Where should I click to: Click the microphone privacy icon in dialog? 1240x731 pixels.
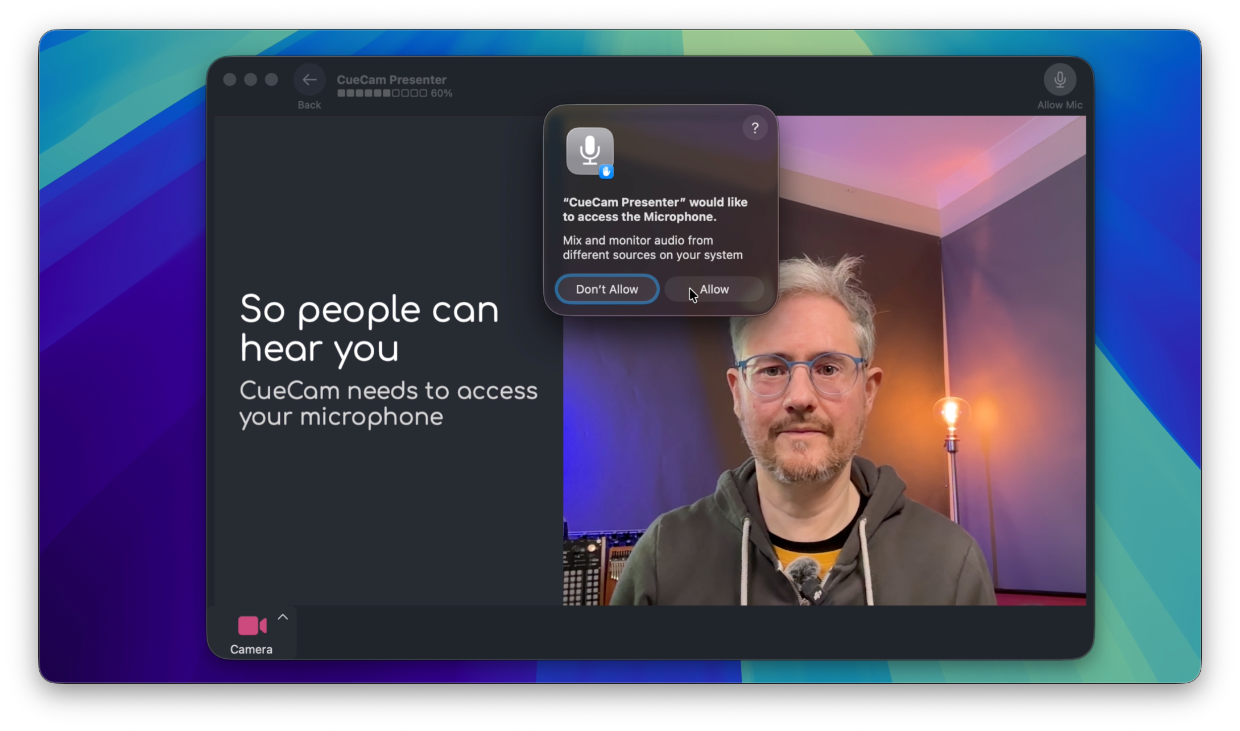click(x=590, y=152)
